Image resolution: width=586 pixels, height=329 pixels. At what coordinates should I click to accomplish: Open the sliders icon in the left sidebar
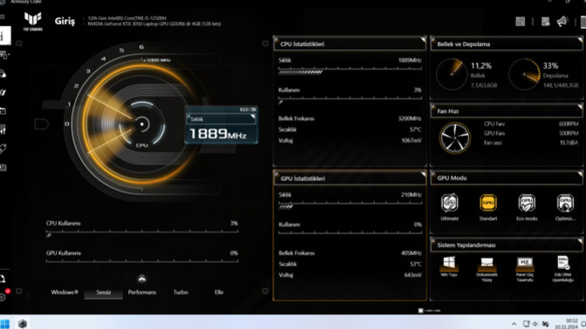point(3,130)
